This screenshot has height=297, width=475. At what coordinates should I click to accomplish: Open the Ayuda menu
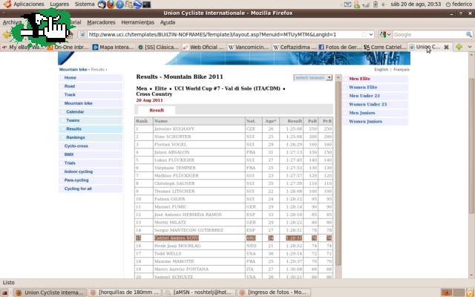(x=168, y=22)
